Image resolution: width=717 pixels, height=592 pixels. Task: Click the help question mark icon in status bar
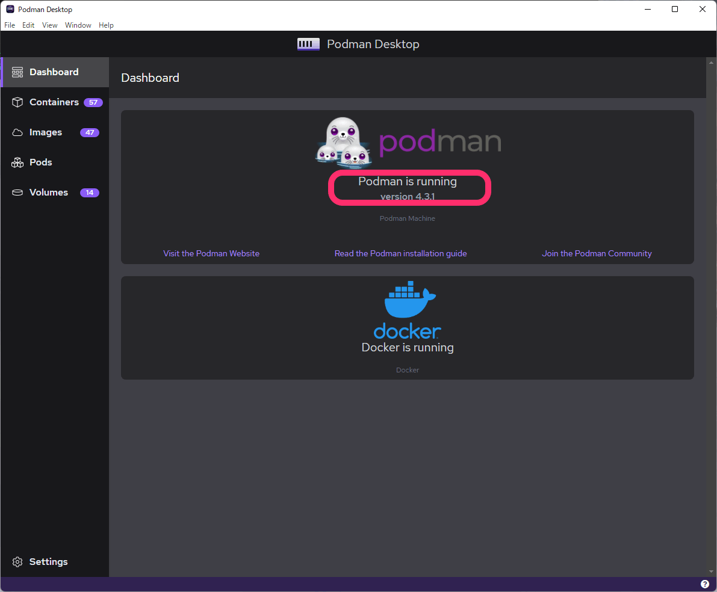pyautogui.click(x=704, y=584)
